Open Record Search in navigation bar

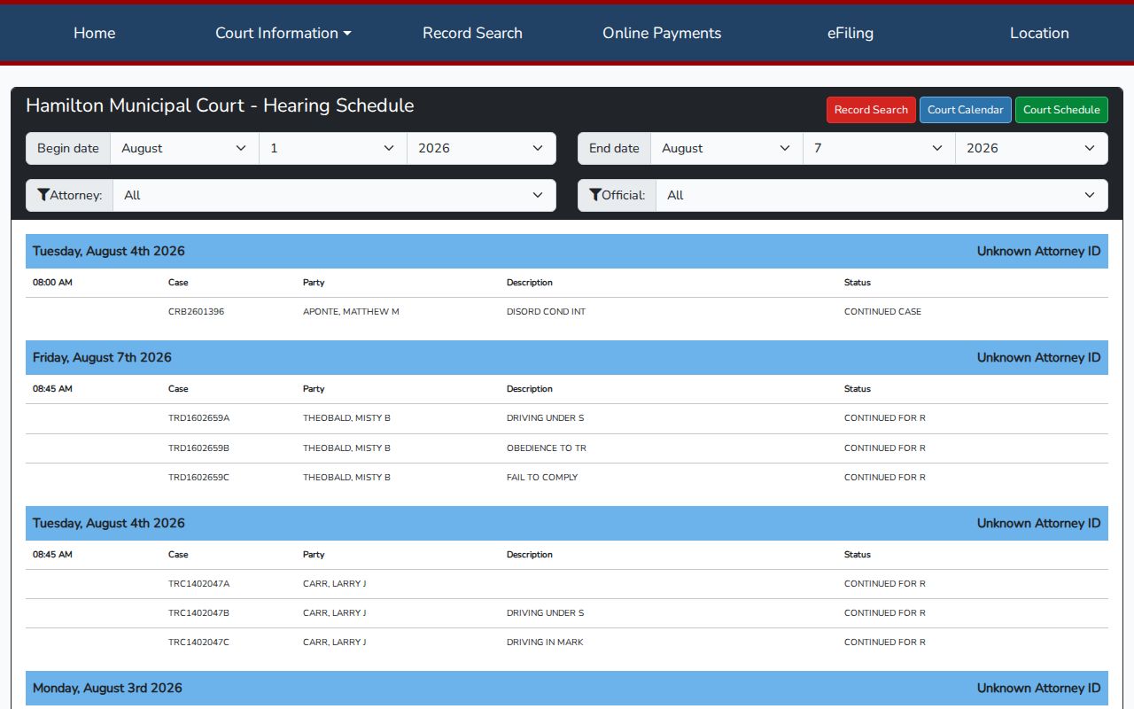click(472, 33)
